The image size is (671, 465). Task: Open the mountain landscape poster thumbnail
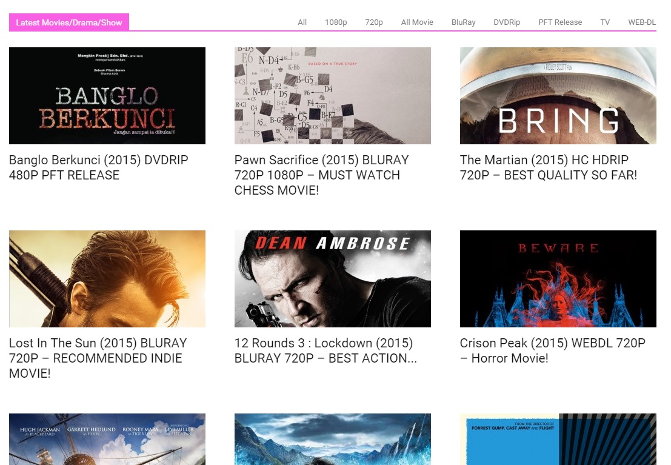pos(333,440)
